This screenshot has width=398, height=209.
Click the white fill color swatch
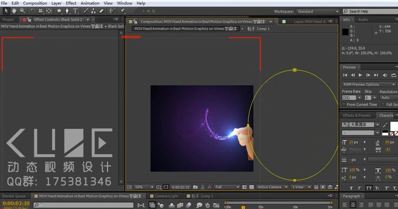(394, 126)
